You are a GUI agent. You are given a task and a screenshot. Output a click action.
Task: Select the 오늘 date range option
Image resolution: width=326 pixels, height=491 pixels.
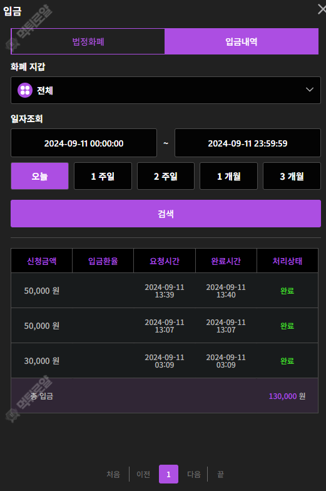pos(40,176)
